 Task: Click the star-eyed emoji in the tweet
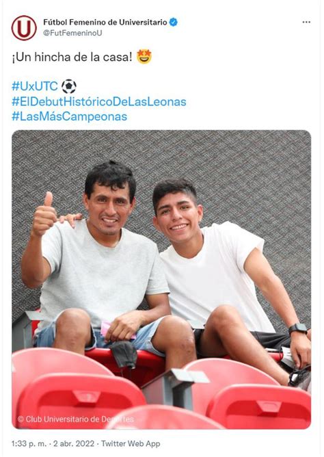[x=144, y=57]
